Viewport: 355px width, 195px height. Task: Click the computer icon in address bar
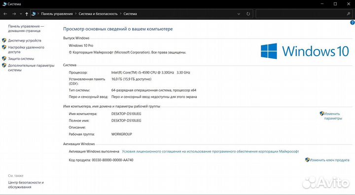coord(34,14)
